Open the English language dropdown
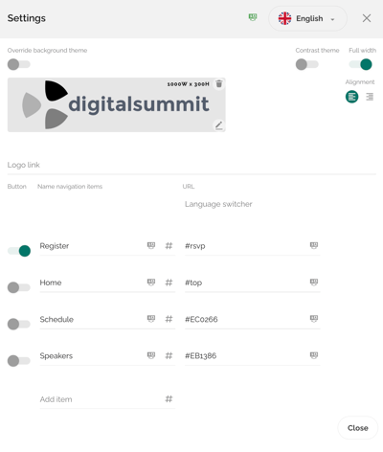 (x=307, y=18)
